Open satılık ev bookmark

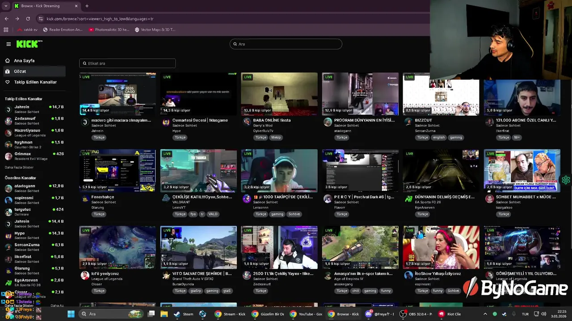[x=28, y=30]
